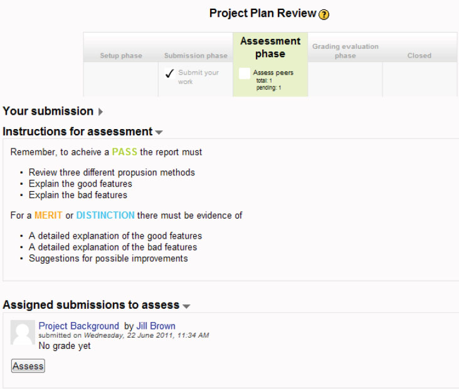
Task: Toggle the Assess peers task checkbox
Action: (245, 74)
